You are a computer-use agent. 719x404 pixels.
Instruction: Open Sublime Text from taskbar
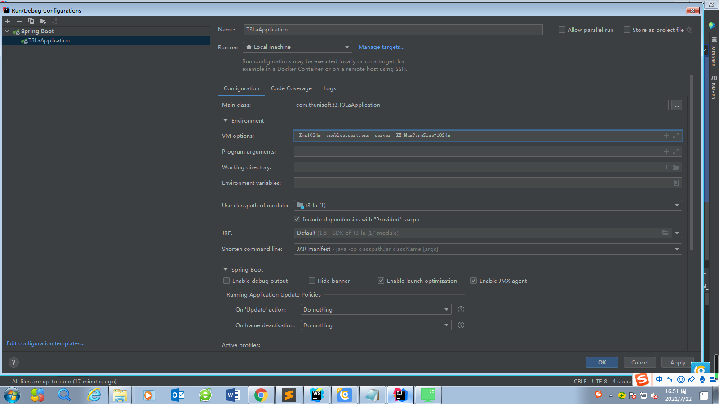(288, 395)
